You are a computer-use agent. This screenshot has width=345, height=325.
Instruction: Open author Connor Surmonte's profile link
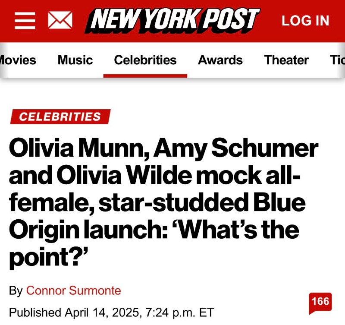pos(74,290)
